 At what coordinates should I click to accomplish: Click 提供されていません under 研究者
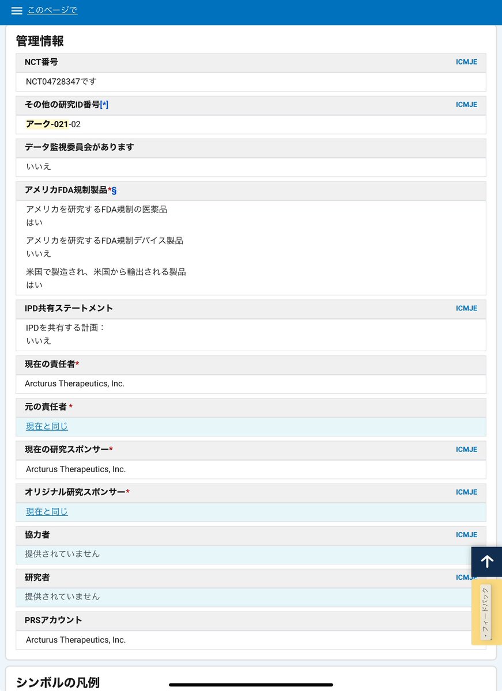pyautogui.click(x=62, y=597)
